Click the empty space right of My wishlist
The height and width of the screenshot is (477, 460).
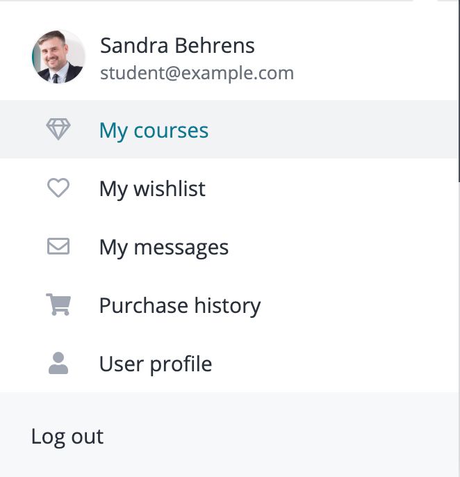tap(331, 188)
